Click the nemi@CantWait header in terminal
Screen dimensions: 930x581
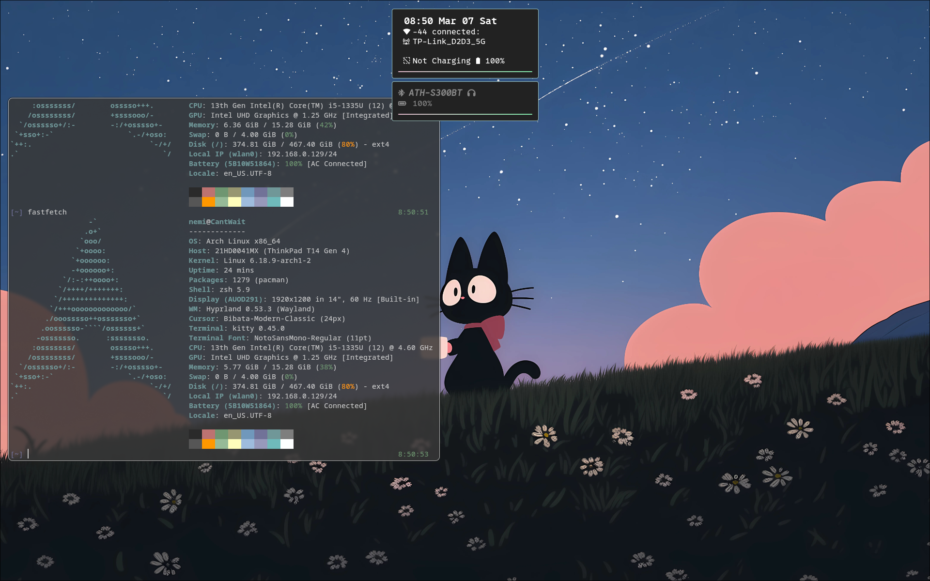click(x=217, y=222)
